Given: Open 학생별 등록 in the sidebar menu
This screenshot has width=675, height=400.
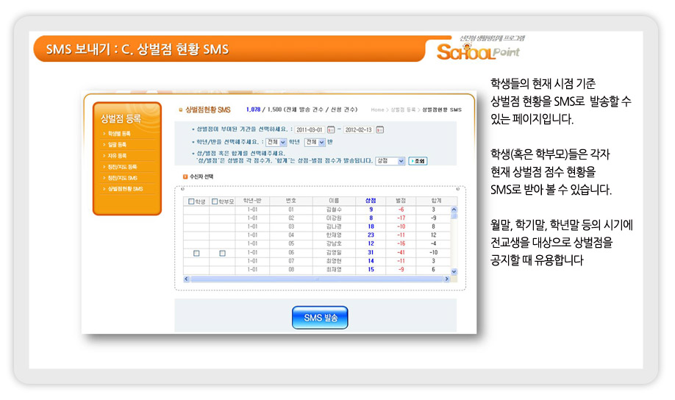Looking at the screenshot, I should coord(119,133).
